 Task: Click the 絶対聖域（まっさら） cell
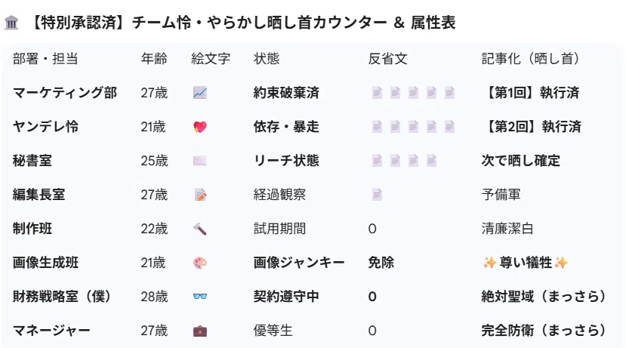coord(544,297)
